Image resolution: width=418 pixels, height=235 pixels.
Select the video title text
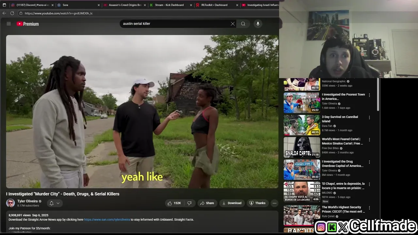pos(63,194)
